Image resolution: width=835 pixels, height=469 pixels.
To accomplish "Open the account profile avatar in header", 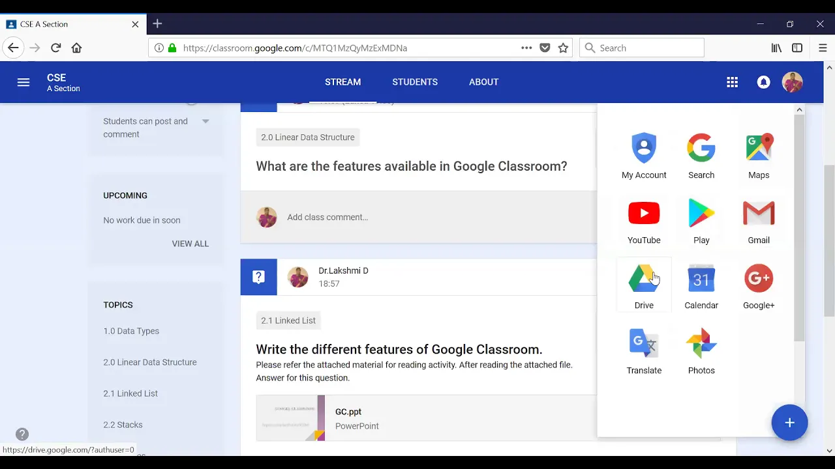I will pyautogui.click(x=792, y=82).
